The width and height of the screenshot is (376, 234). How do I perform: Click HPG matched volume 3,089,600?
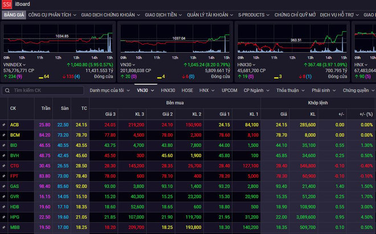(306, 217)
